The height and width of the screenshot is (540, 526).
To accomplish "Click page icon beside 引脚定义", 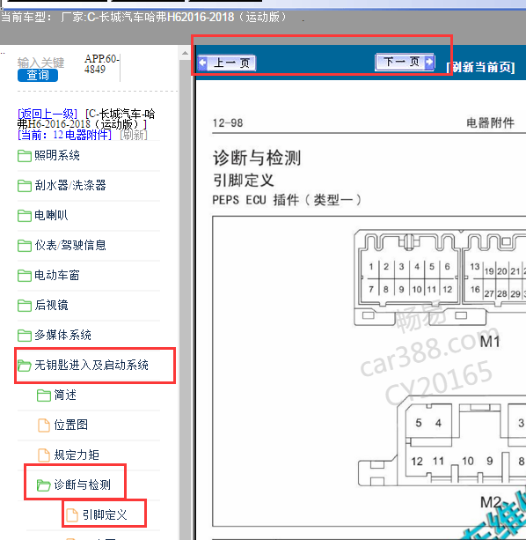I will [x=72, y=515].
